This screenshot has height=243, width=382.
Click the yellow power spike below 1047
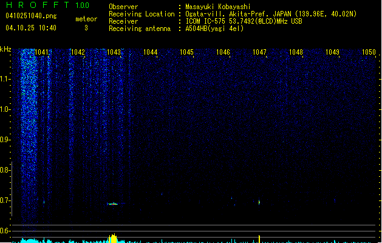(x=259, y=239)
